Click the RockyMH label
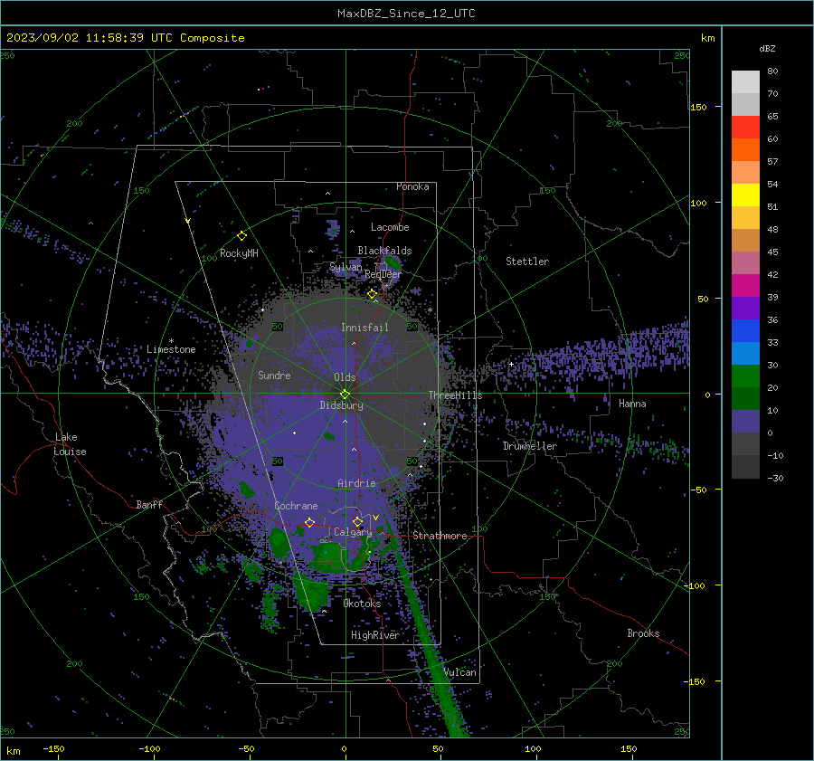Image resolution: width=814 pixels, height=761 pixels. click(x=239, y=253)
